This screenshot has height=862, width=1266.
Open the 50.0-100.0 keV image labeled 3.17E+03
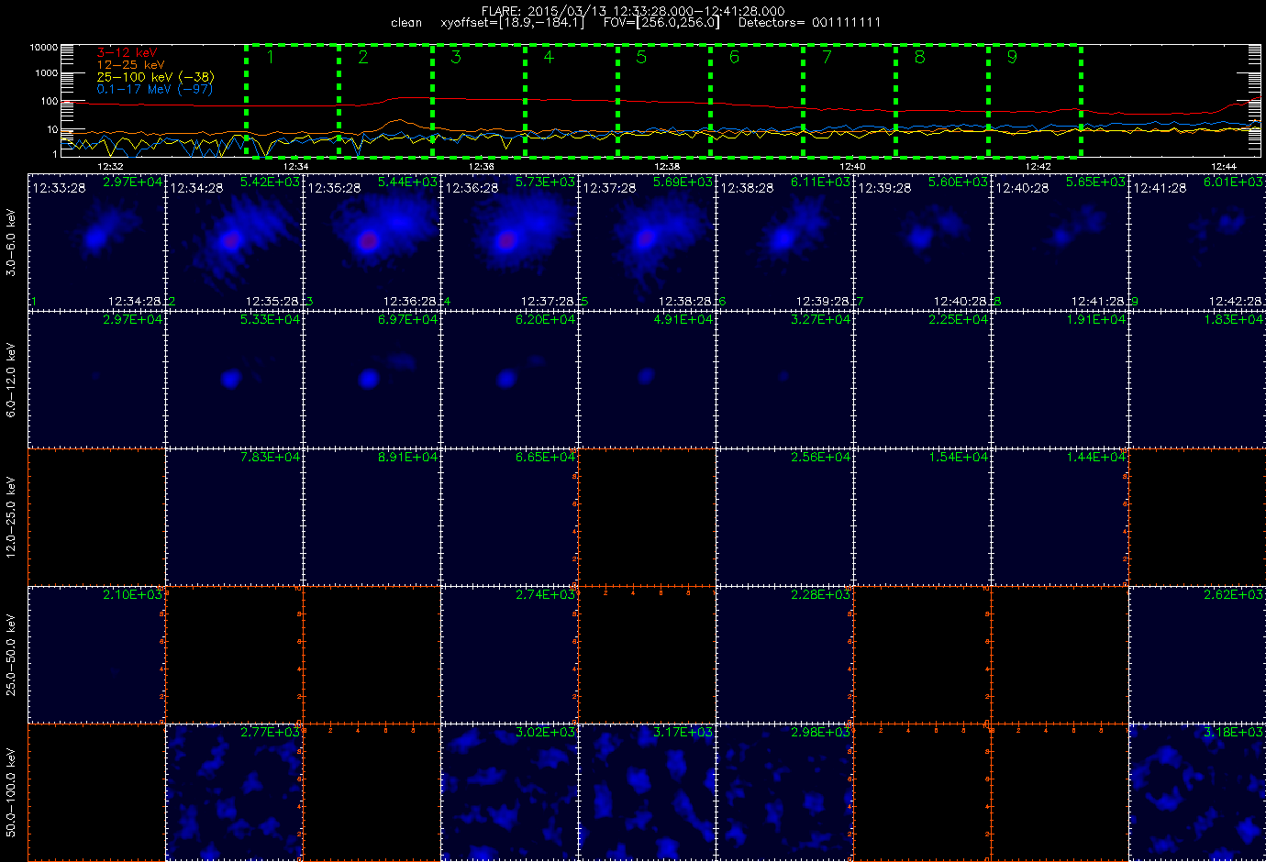click(x=647, y=792)
